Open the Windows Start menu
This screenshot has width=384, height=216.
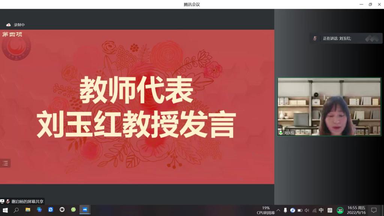[x=5, y=210]
